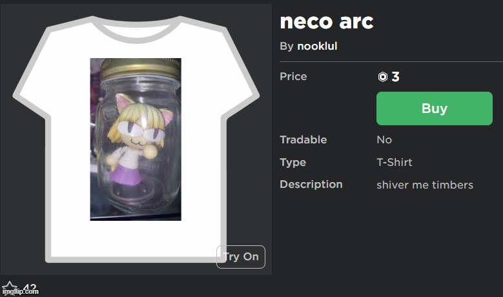Screen dimensions: 503x297
Task: Click the neco arc item title
Action: tap(326, 21)
